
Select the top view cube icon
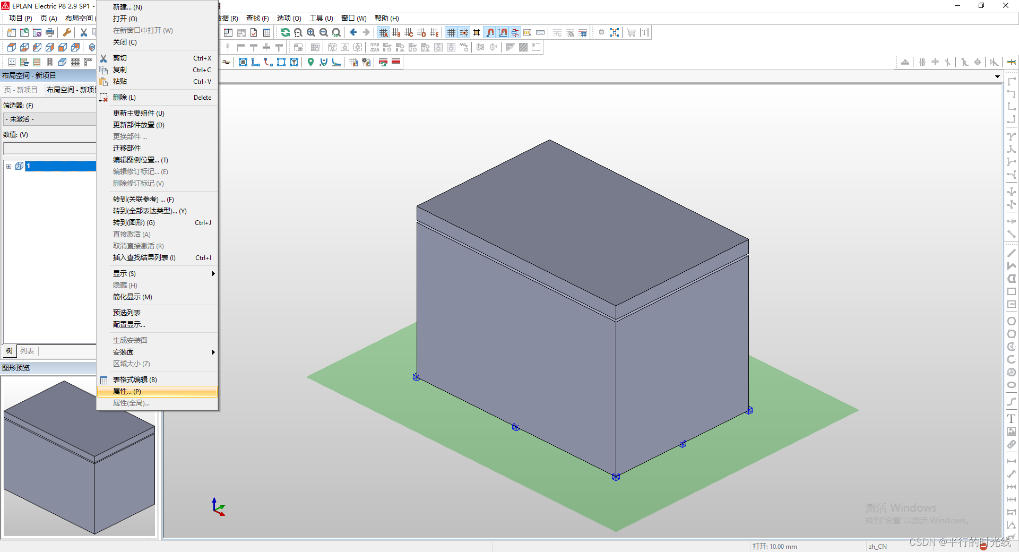[x=11, y=47]
